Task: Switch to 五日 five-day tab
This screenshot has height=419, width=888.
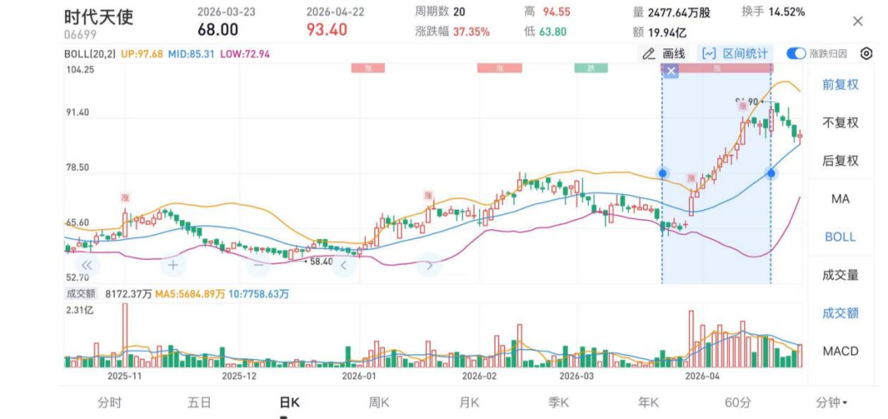Action: coord(199,403)
